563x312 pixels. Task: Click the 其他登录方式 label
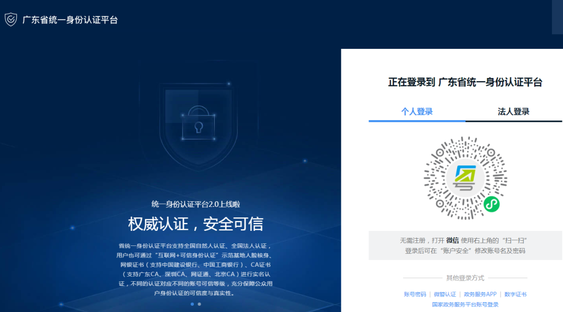(x=465, y=278)
